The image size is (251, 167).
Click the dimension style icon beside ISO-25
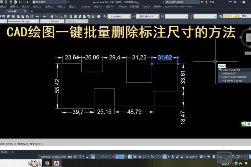tap(134, 16)
